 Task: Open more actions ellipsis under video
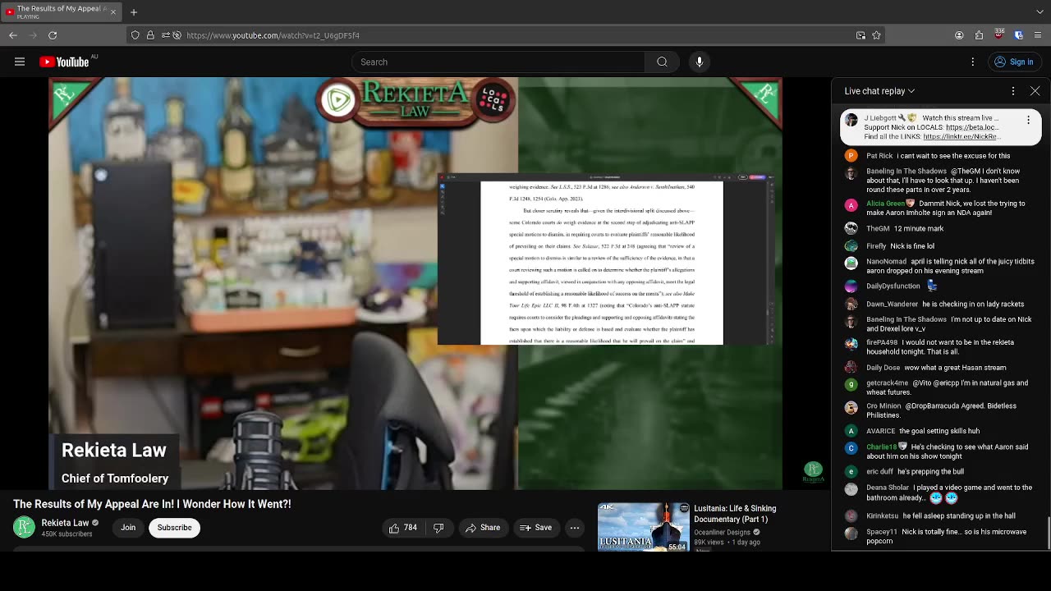click(575, 528)
